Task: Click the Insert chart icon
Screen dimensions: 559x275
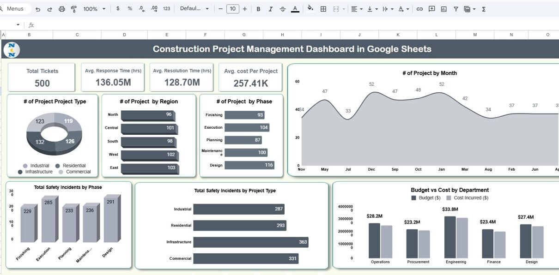Action: point(444,9)
